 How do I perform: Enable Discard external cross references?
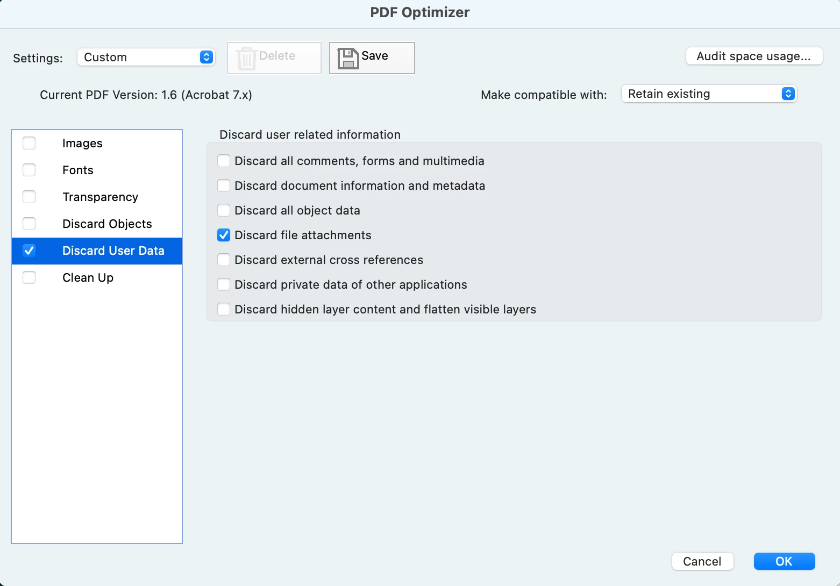click(x=224, y=260)
